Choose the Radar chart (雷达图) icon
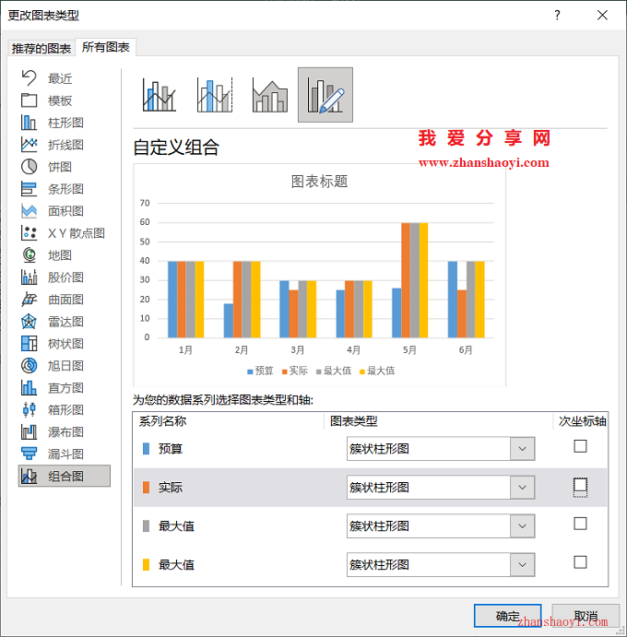The height and width of the screenshot is (637, 627). click(29, 322)
